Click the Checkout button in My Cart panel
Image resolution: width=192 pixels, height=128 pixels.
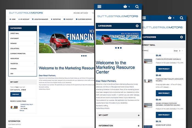coord(16,94)
